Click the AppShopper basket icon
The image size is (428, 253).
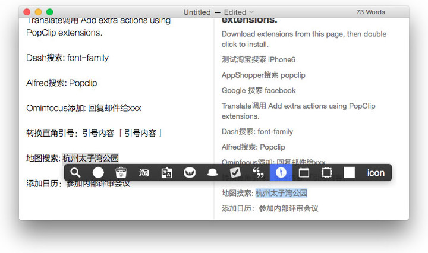point(121,173)
